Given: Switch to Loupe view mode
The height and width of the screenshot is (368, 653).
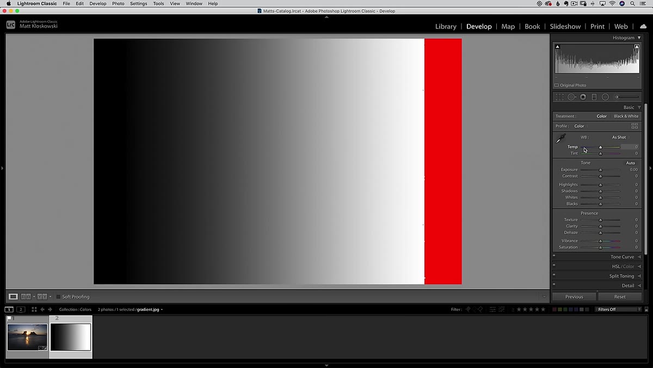Looking at the screenshot, I should 13,297.
